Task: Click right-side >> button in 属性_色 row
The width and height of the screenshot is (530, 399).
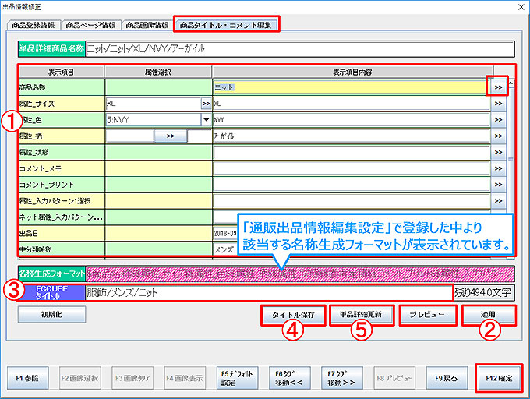Action: 498,120
